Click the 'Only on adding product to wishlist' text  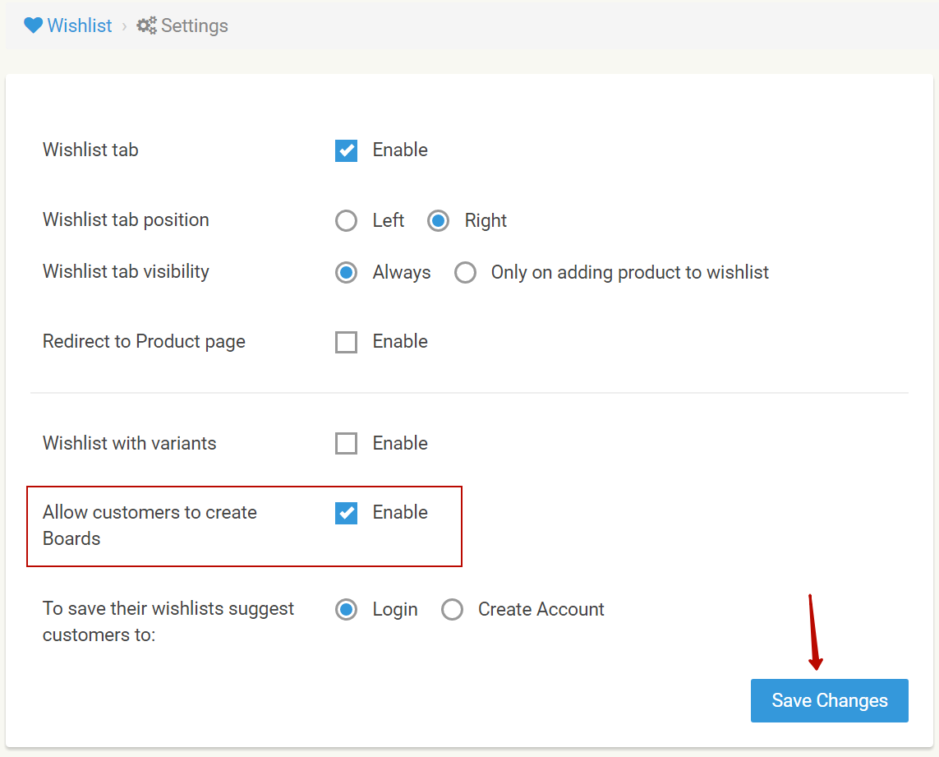[630, 273]
